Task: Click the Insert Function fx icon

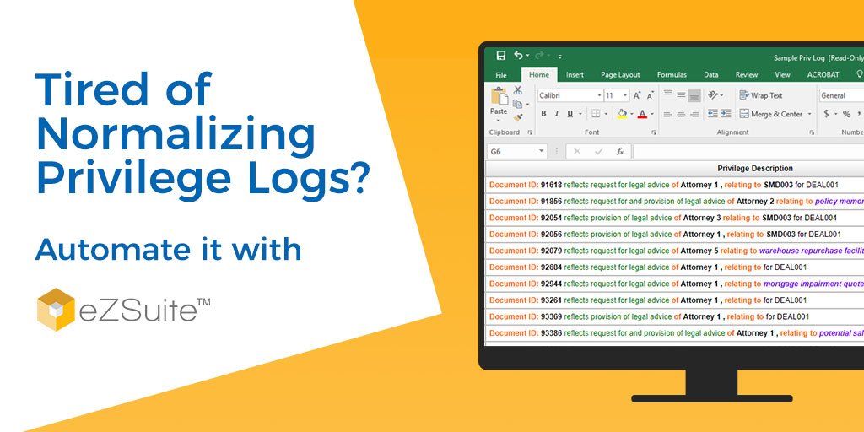Action: tap(620, 152)
